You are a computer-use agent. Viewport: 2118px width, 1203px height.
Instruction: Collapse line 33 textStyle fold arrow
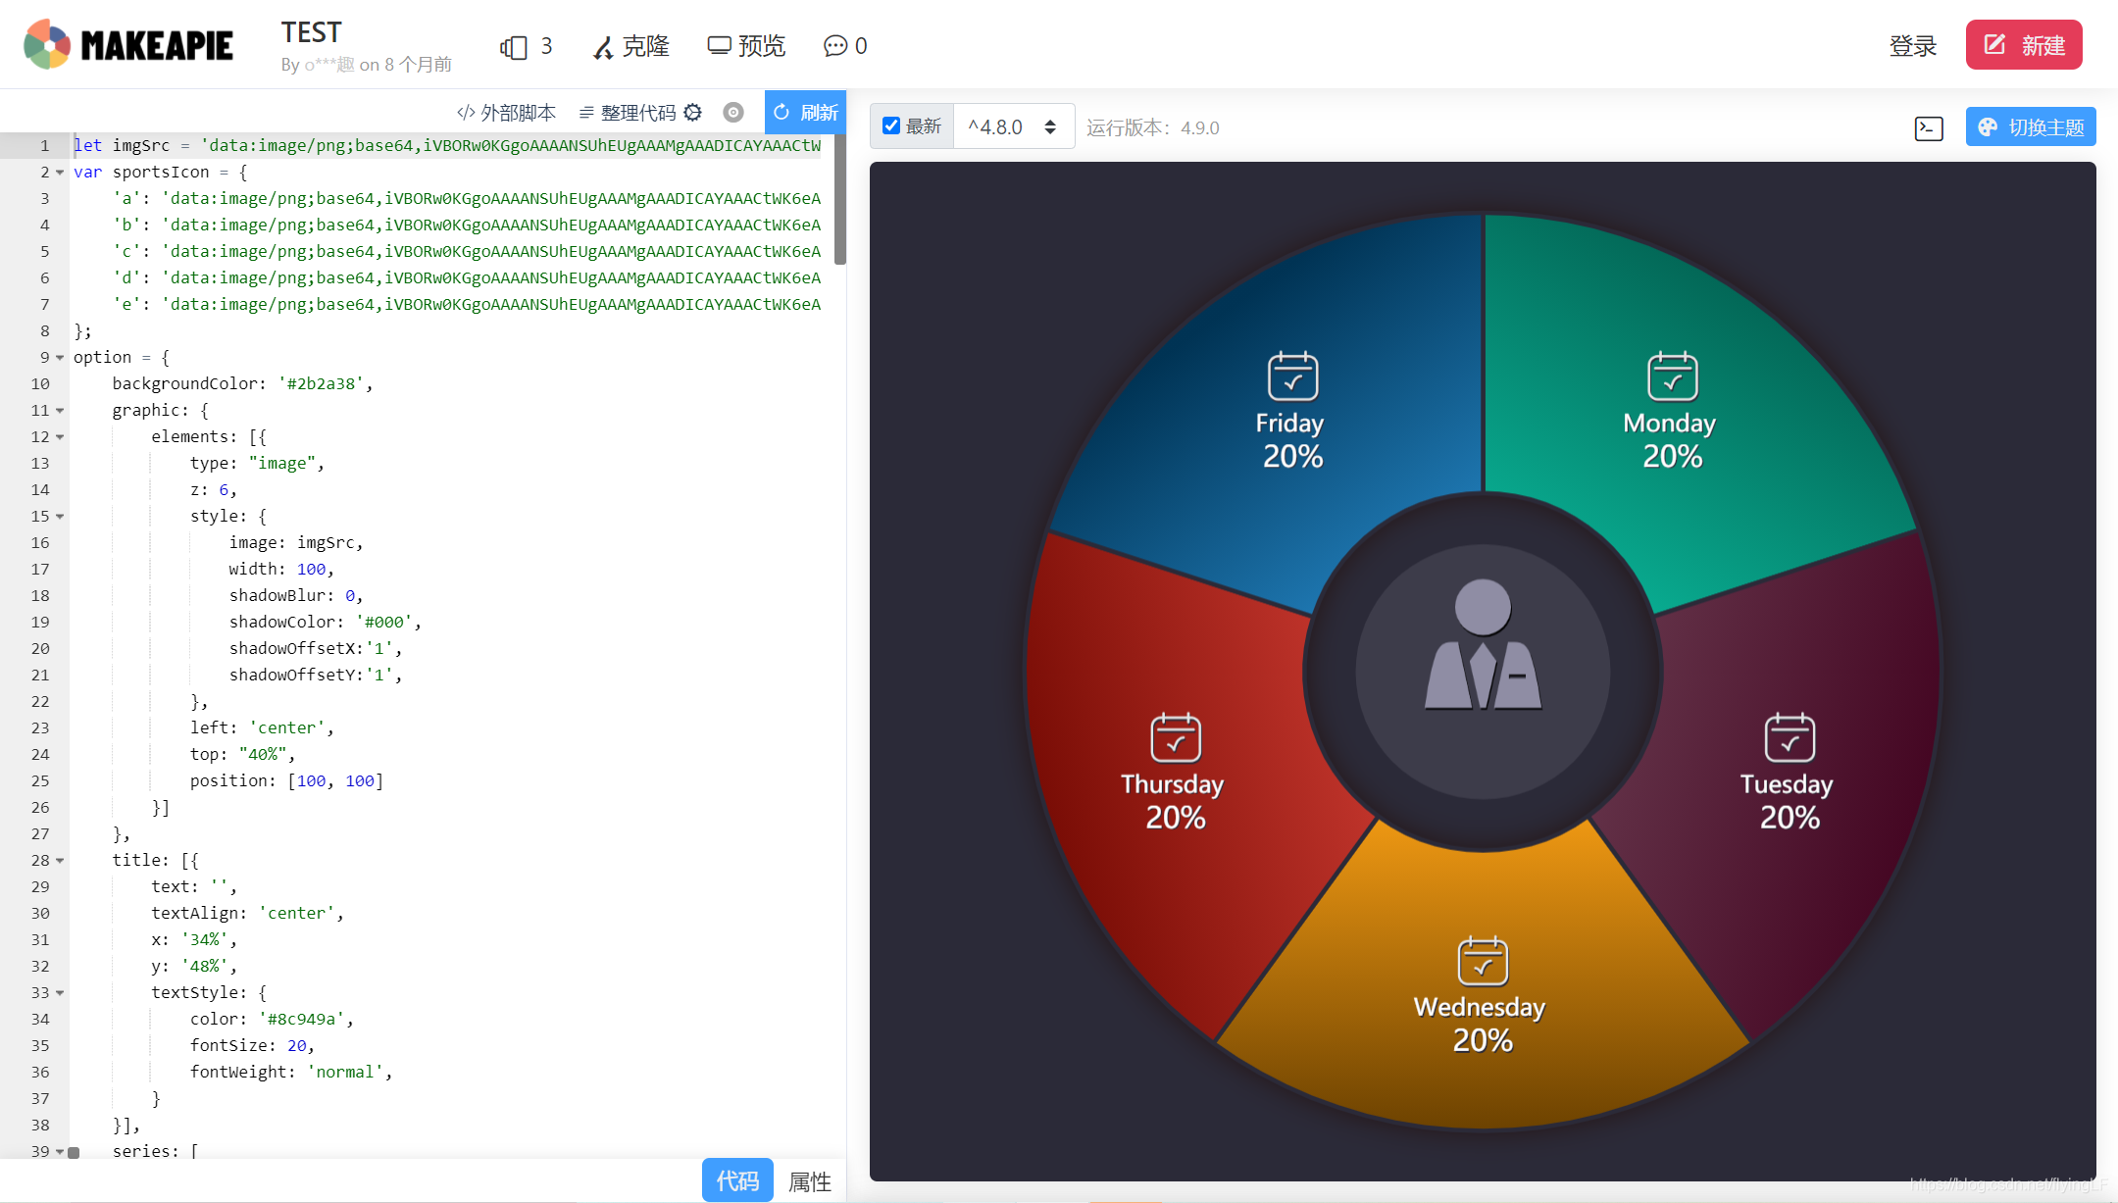(x=60, y=993)
